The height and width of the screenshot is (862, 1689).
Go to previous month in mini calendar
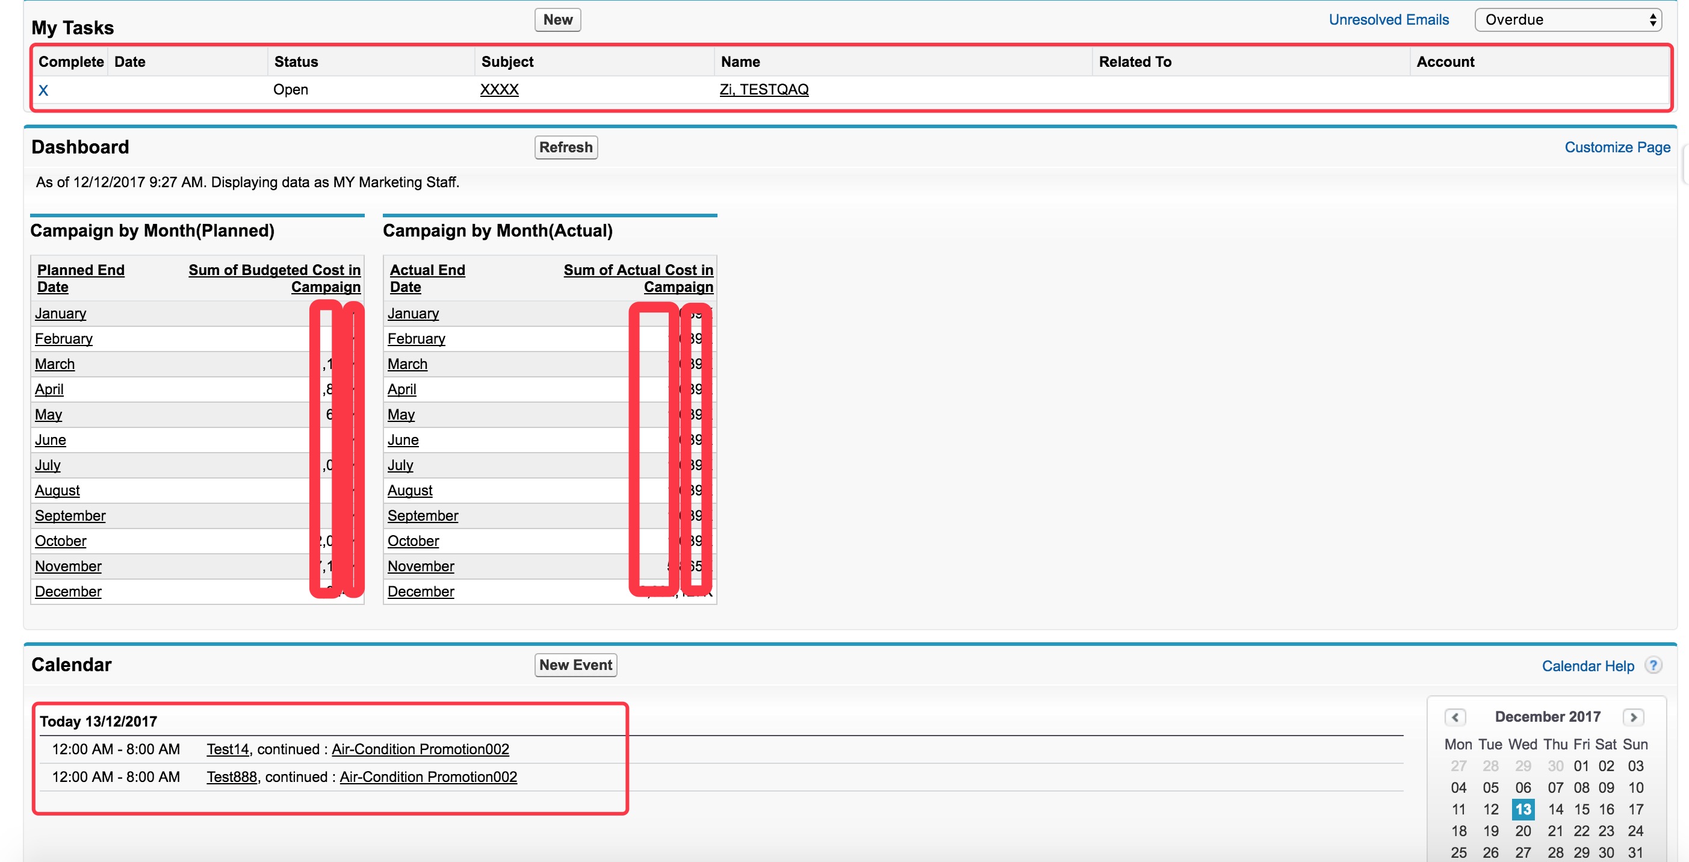coord(1455,716)
